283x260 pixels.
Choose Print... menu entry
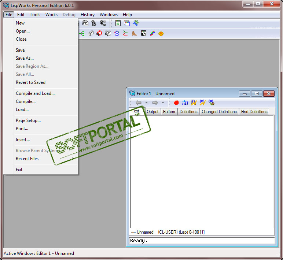(x=46, y=129)
